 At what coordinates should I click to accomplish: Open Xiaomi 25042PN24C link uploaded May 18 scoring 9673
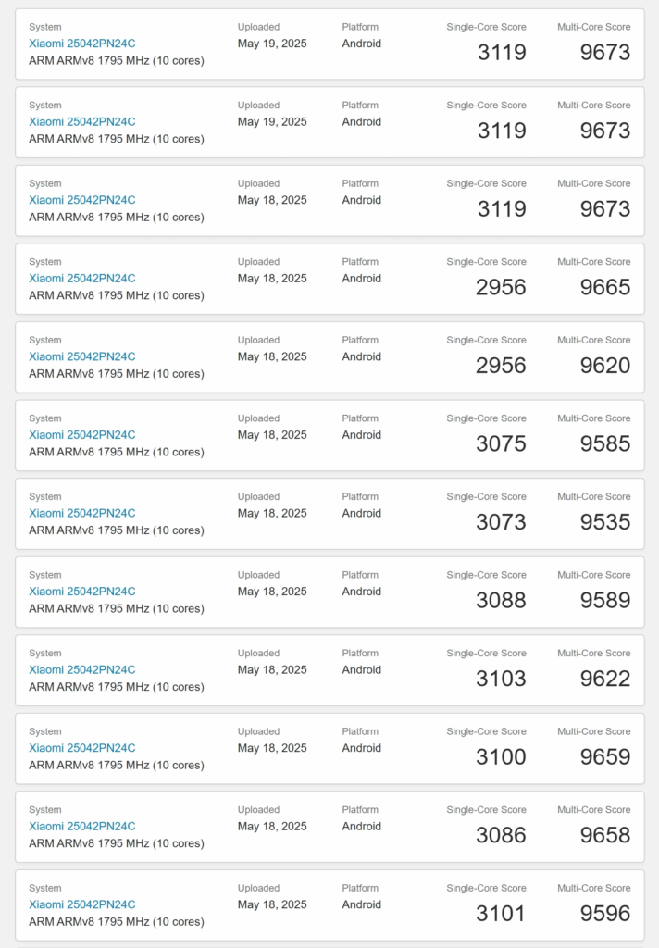pyautogui.click(x=81, y=200)
